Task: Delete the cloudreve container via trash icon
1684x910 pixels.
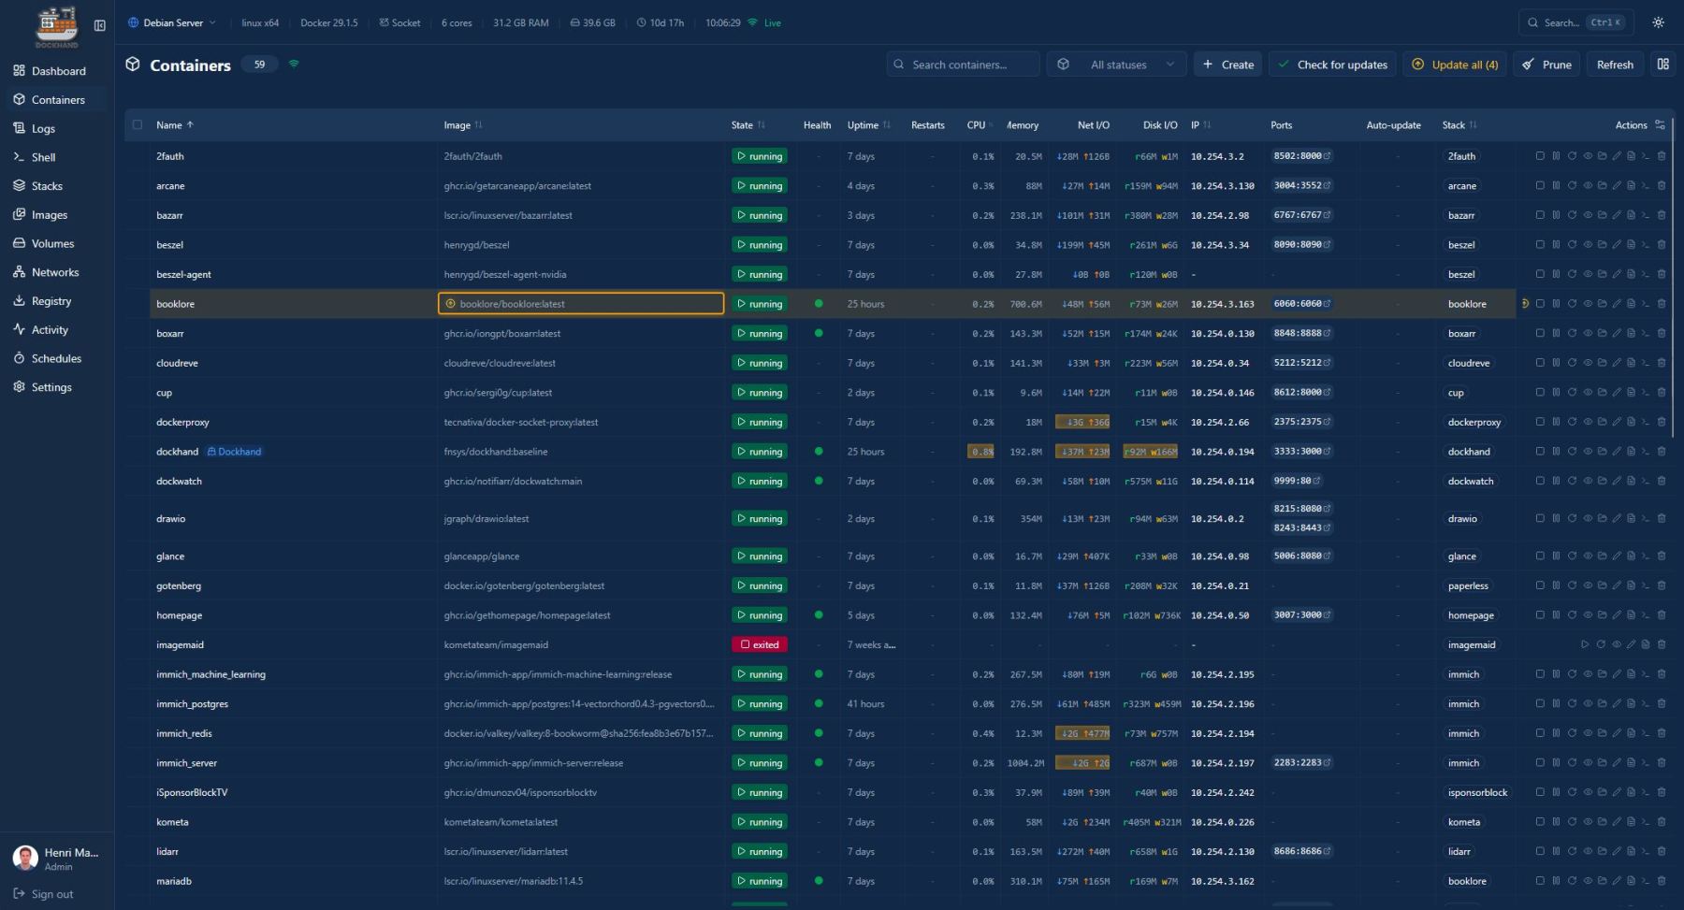Action: coord(1662,363)
